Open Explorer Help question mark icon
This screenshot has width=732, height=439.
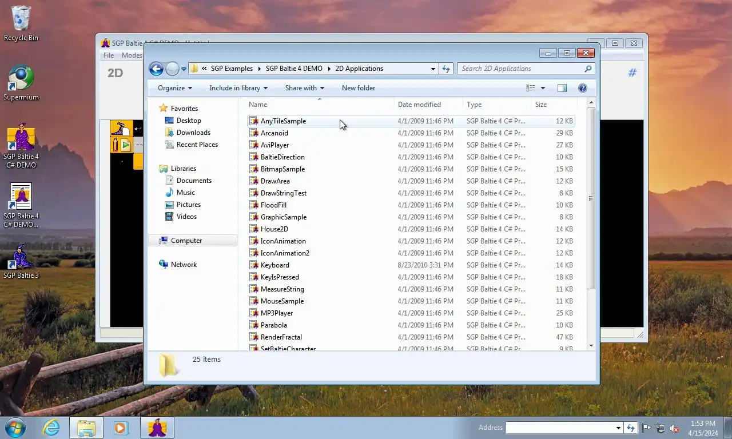(583, 88)
